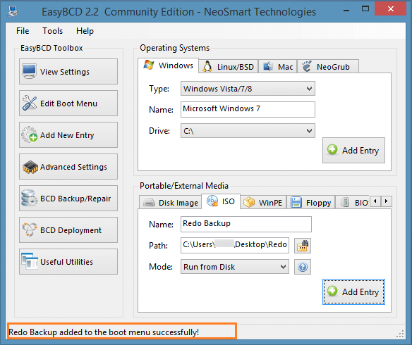Screen dimensions: 412x345
Task: Add Entry for ISO portable media
Action: coord(353,291)
